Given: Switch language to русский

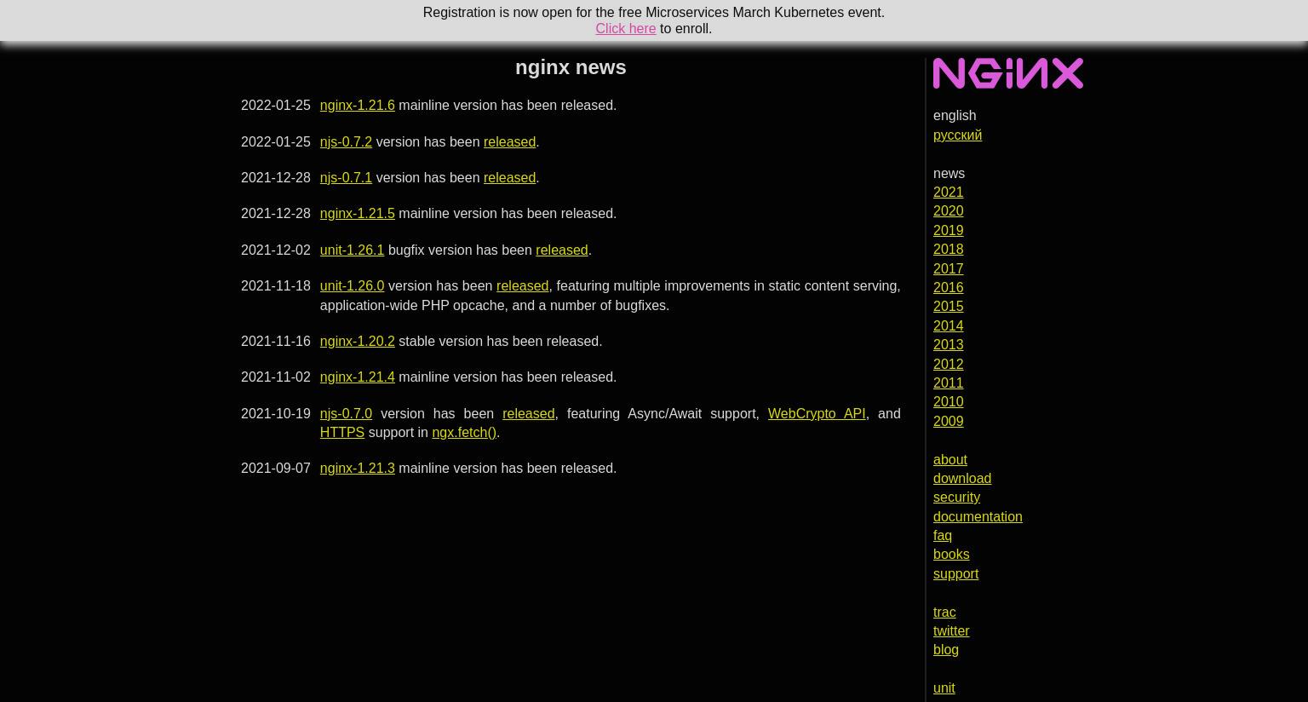Looking at the screenshot, I should (957, 135).
